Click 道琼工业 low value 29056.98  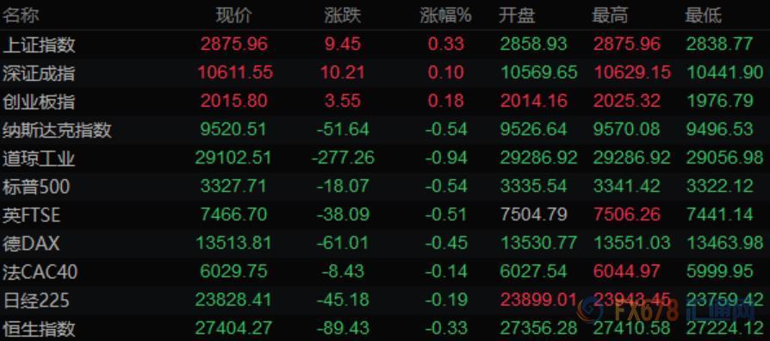(x=725, y=158)
